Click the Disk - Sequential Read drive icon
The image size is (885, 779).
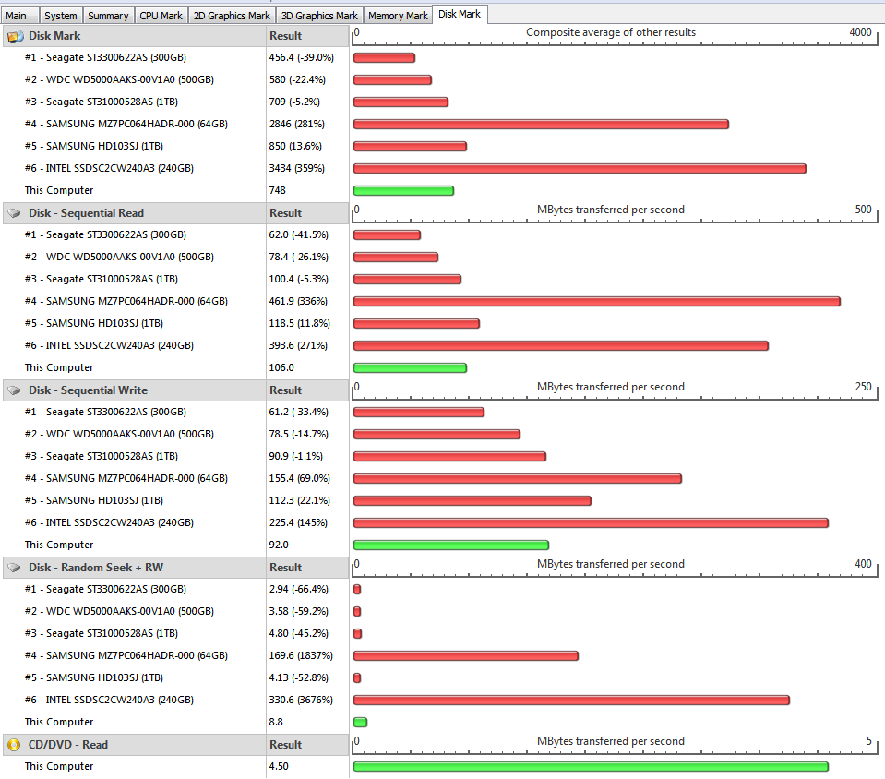[x=15, y=213]
